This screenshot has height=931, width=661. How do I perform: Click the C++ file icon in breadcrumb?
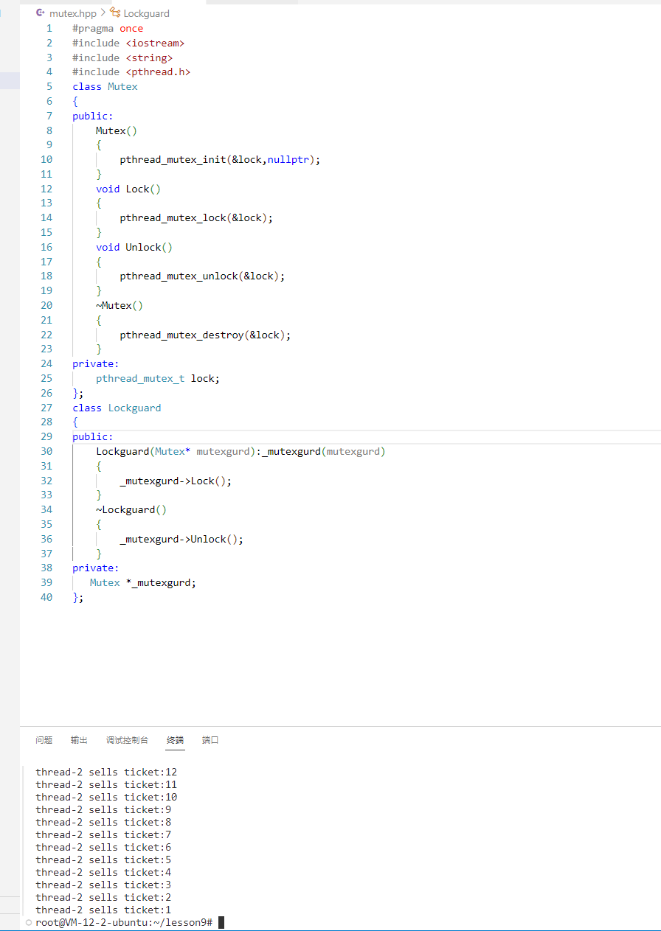coord(41,13)
